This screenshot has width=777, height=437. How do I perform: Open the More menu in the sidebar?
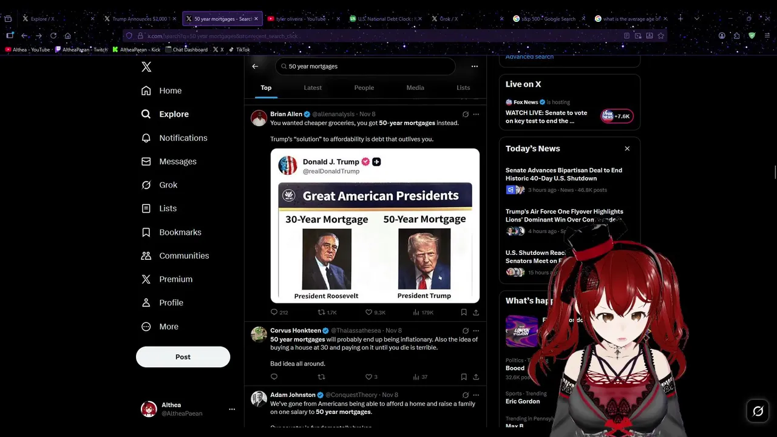click(x=160, y=327)
